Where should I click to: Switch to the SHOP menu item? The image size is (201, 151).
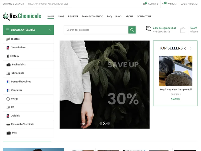click(x=61, y=16)
